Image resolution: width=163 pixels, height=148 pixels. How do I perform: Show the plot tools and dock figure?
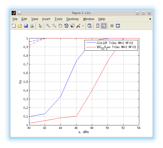(x=118, y=26)
